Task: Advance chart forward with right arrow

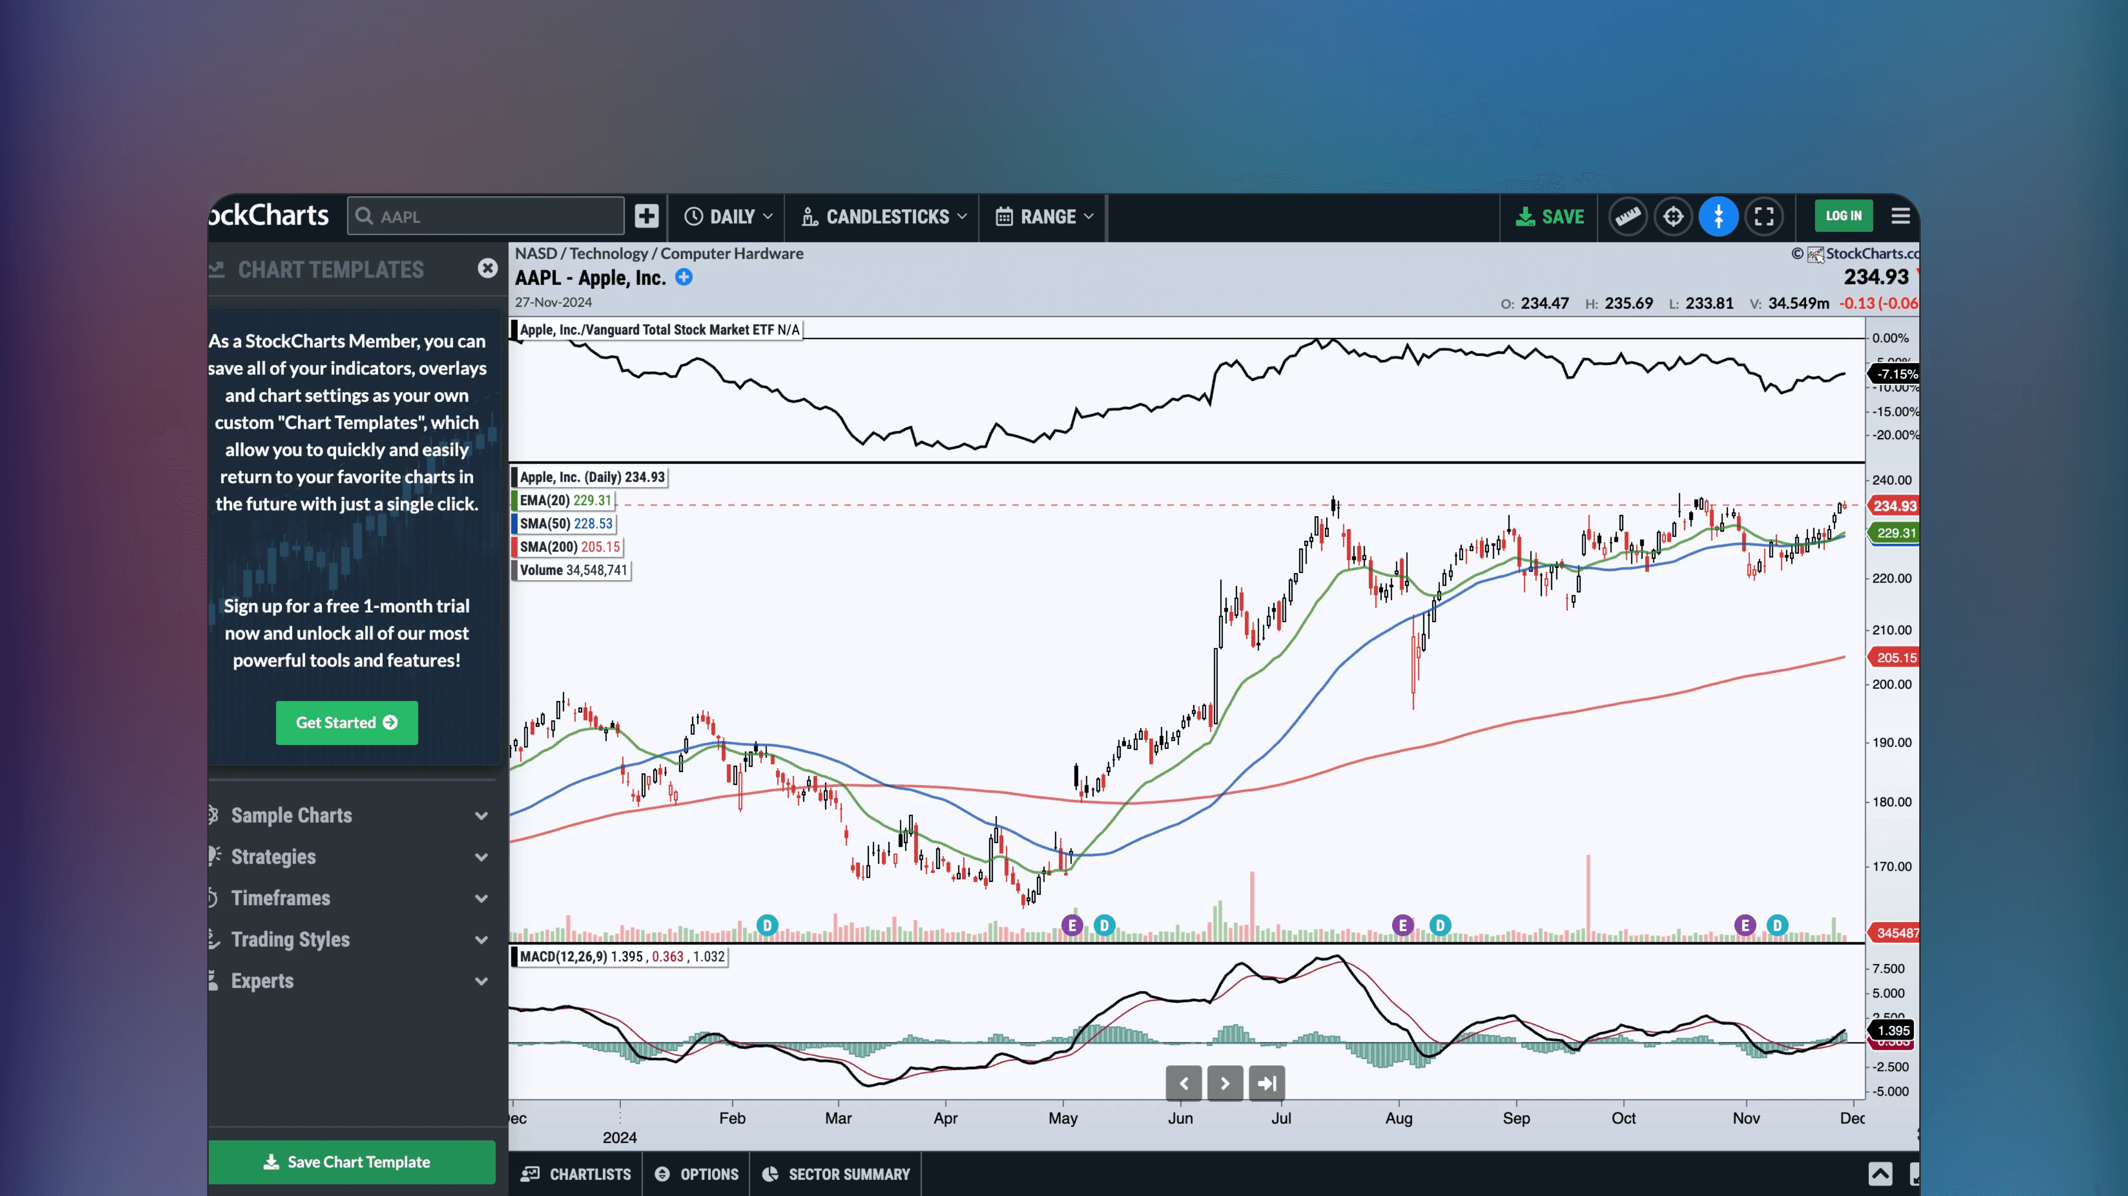Action: pos(1225,1083)
